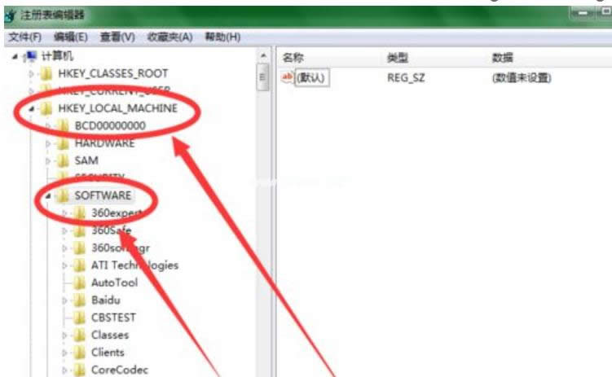Open the 编辑(E) edit menu
The width and height of the screenshot is (612, 377).
pos(71,37)
